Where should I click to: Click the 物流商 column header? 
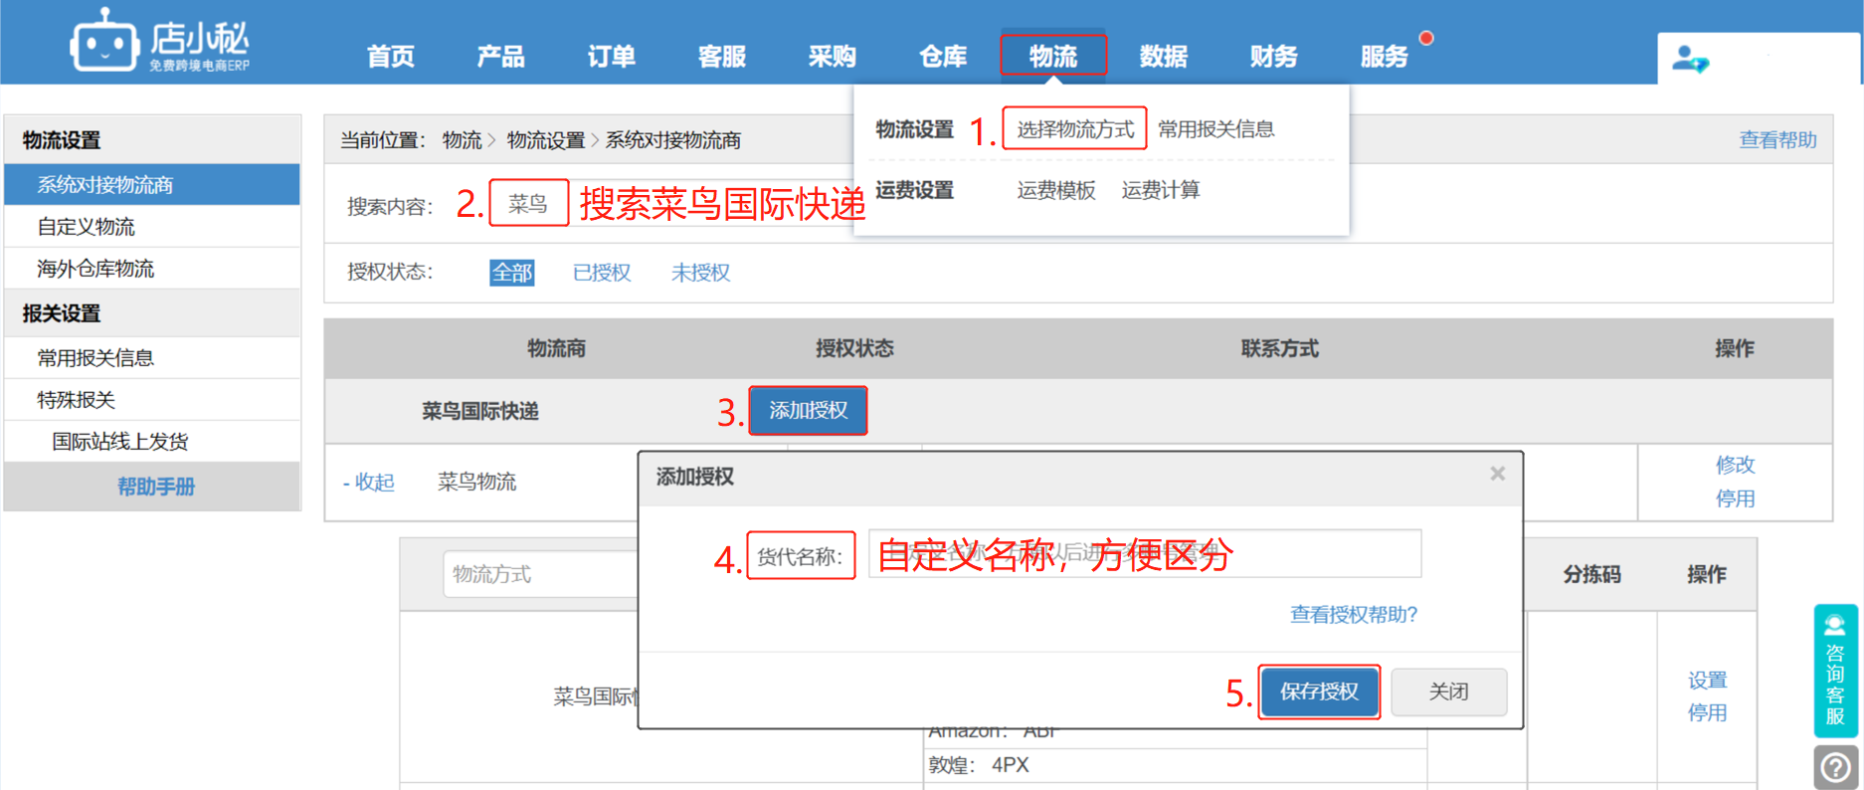coord(556,348)
